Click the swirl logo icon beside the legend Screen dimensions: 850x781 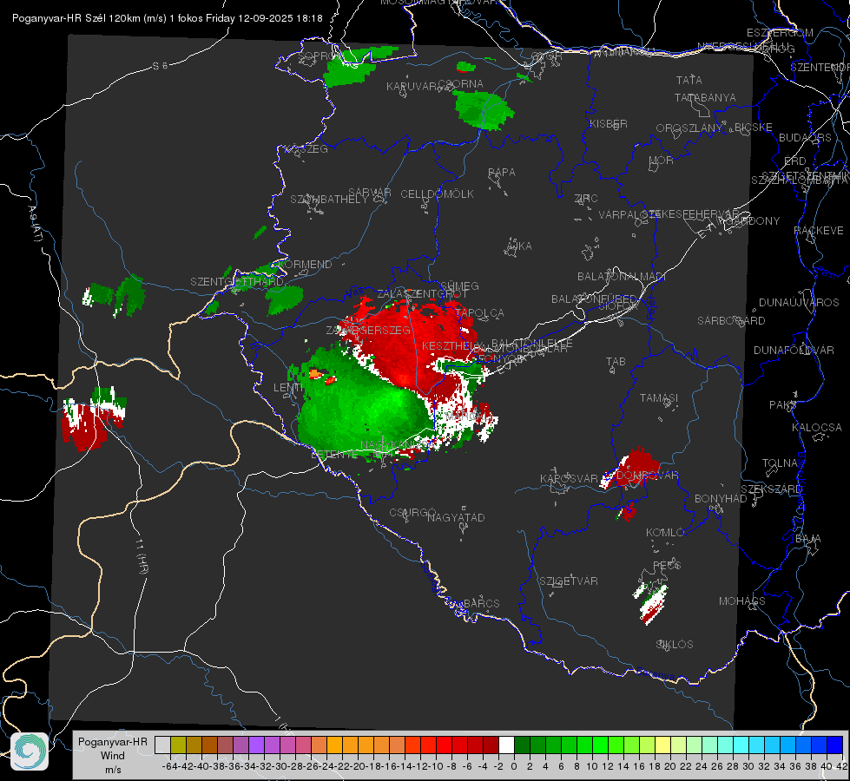click(30, 751)
